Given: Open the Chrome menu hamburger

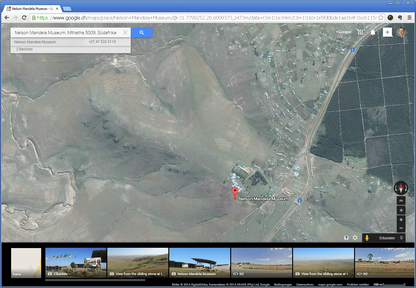Looking at the screenshot, I should click(410, 18).
